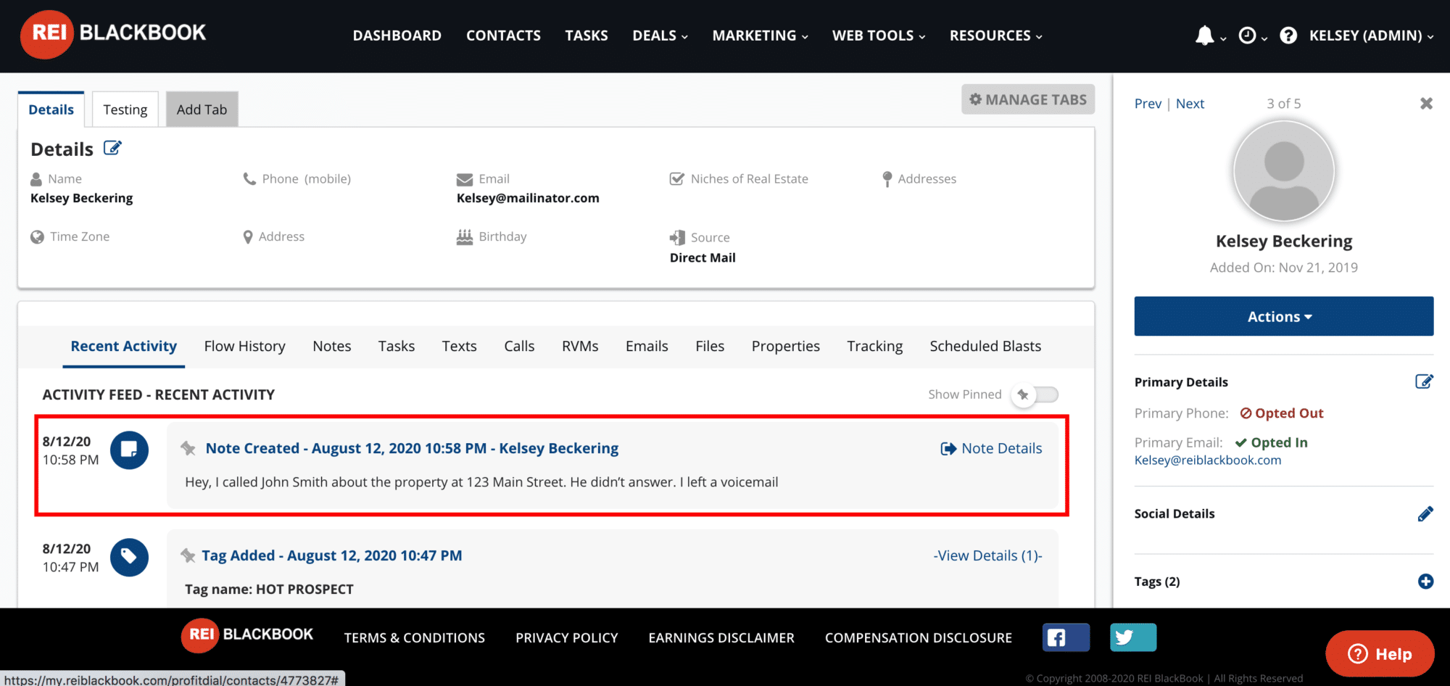This screenshot has height=686, width=1450.
Task: Select the Recent Activity tab
Action: coord(123,347)
